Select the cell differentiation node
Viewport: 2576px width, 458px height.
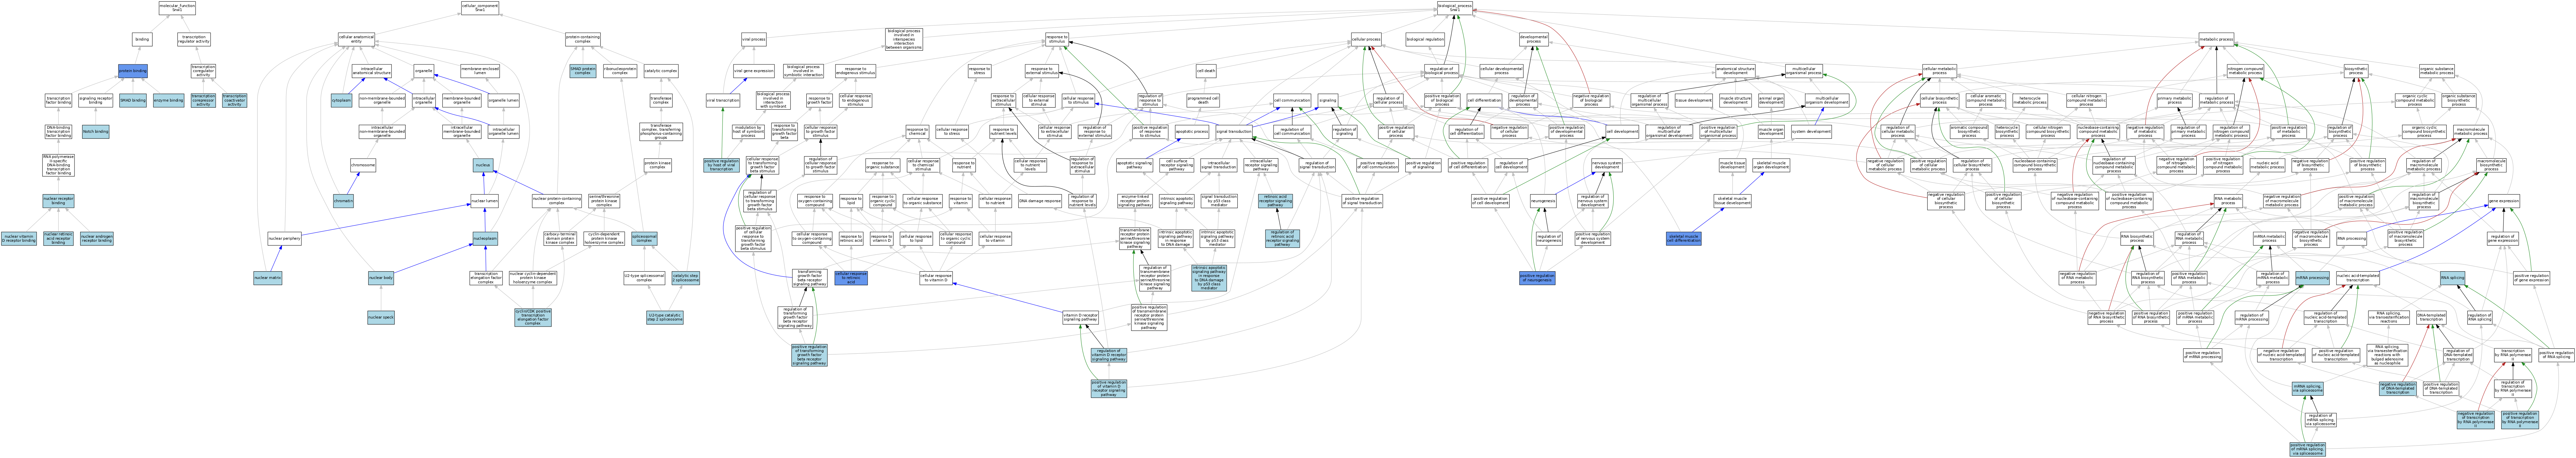(1484, 100)
